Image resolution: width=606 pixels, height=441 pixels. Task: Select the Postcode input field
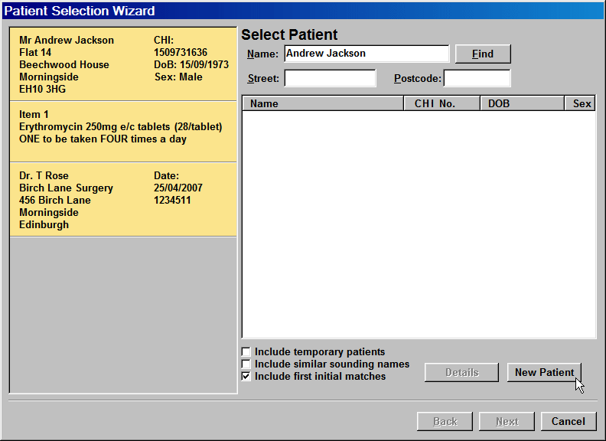(x=477, y=79)
